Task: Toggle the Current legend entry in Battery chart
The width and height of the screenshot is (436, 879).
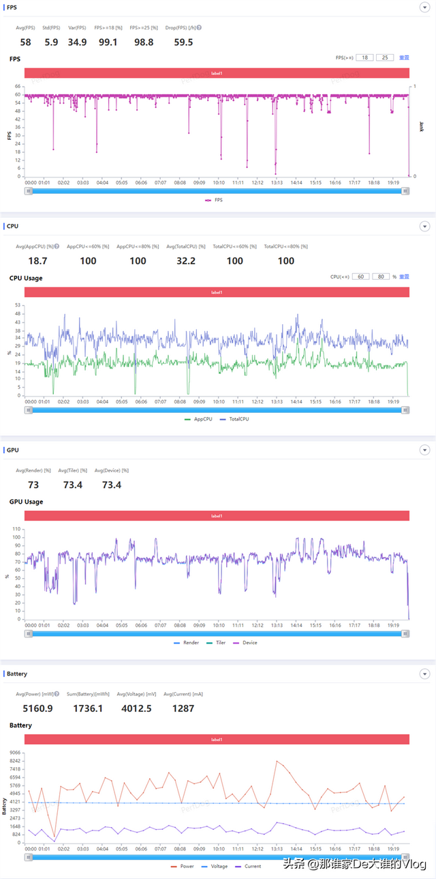Action: point(248,866)
